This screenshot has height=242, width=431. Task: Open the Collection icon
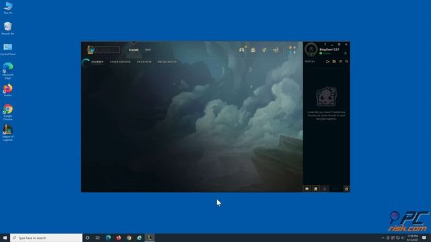tap(253, 50)
